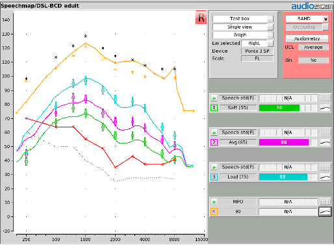Screen dimensions: 334x245
Task: Toggle the orange curve 4 visibility box
Action: [214, 211]
